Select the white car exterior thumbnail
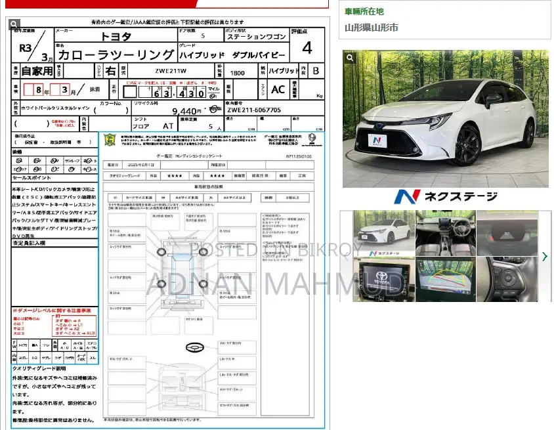This screenshot has width=554, height=430. click(x=384, y=233)
